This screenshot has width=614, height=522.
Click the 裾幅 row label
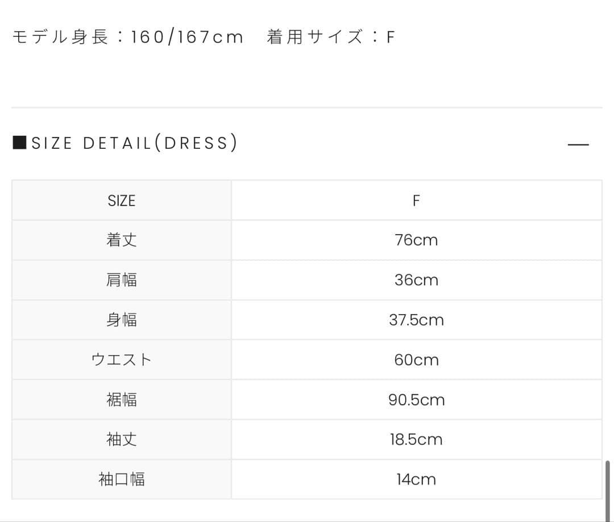tap(122, 400)
